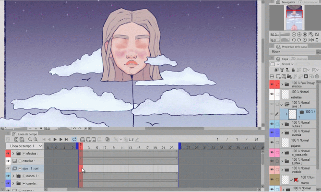The image size is (321, 192).
Task: Click the new layer folder icon
Action: 289,76
